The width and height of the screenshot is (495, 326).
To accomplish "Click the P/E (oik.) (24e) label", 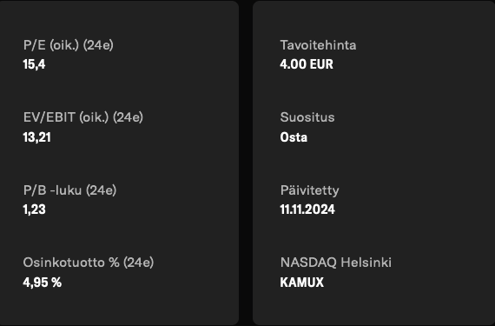I will (69, 45).
